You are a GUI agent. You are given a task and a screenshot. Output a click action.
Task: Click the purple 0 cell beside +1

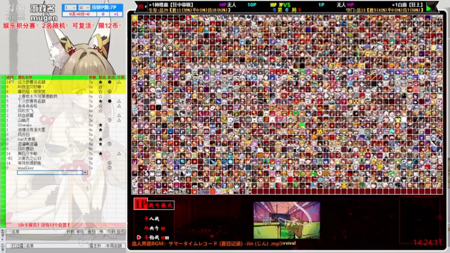tap(103, 14)
